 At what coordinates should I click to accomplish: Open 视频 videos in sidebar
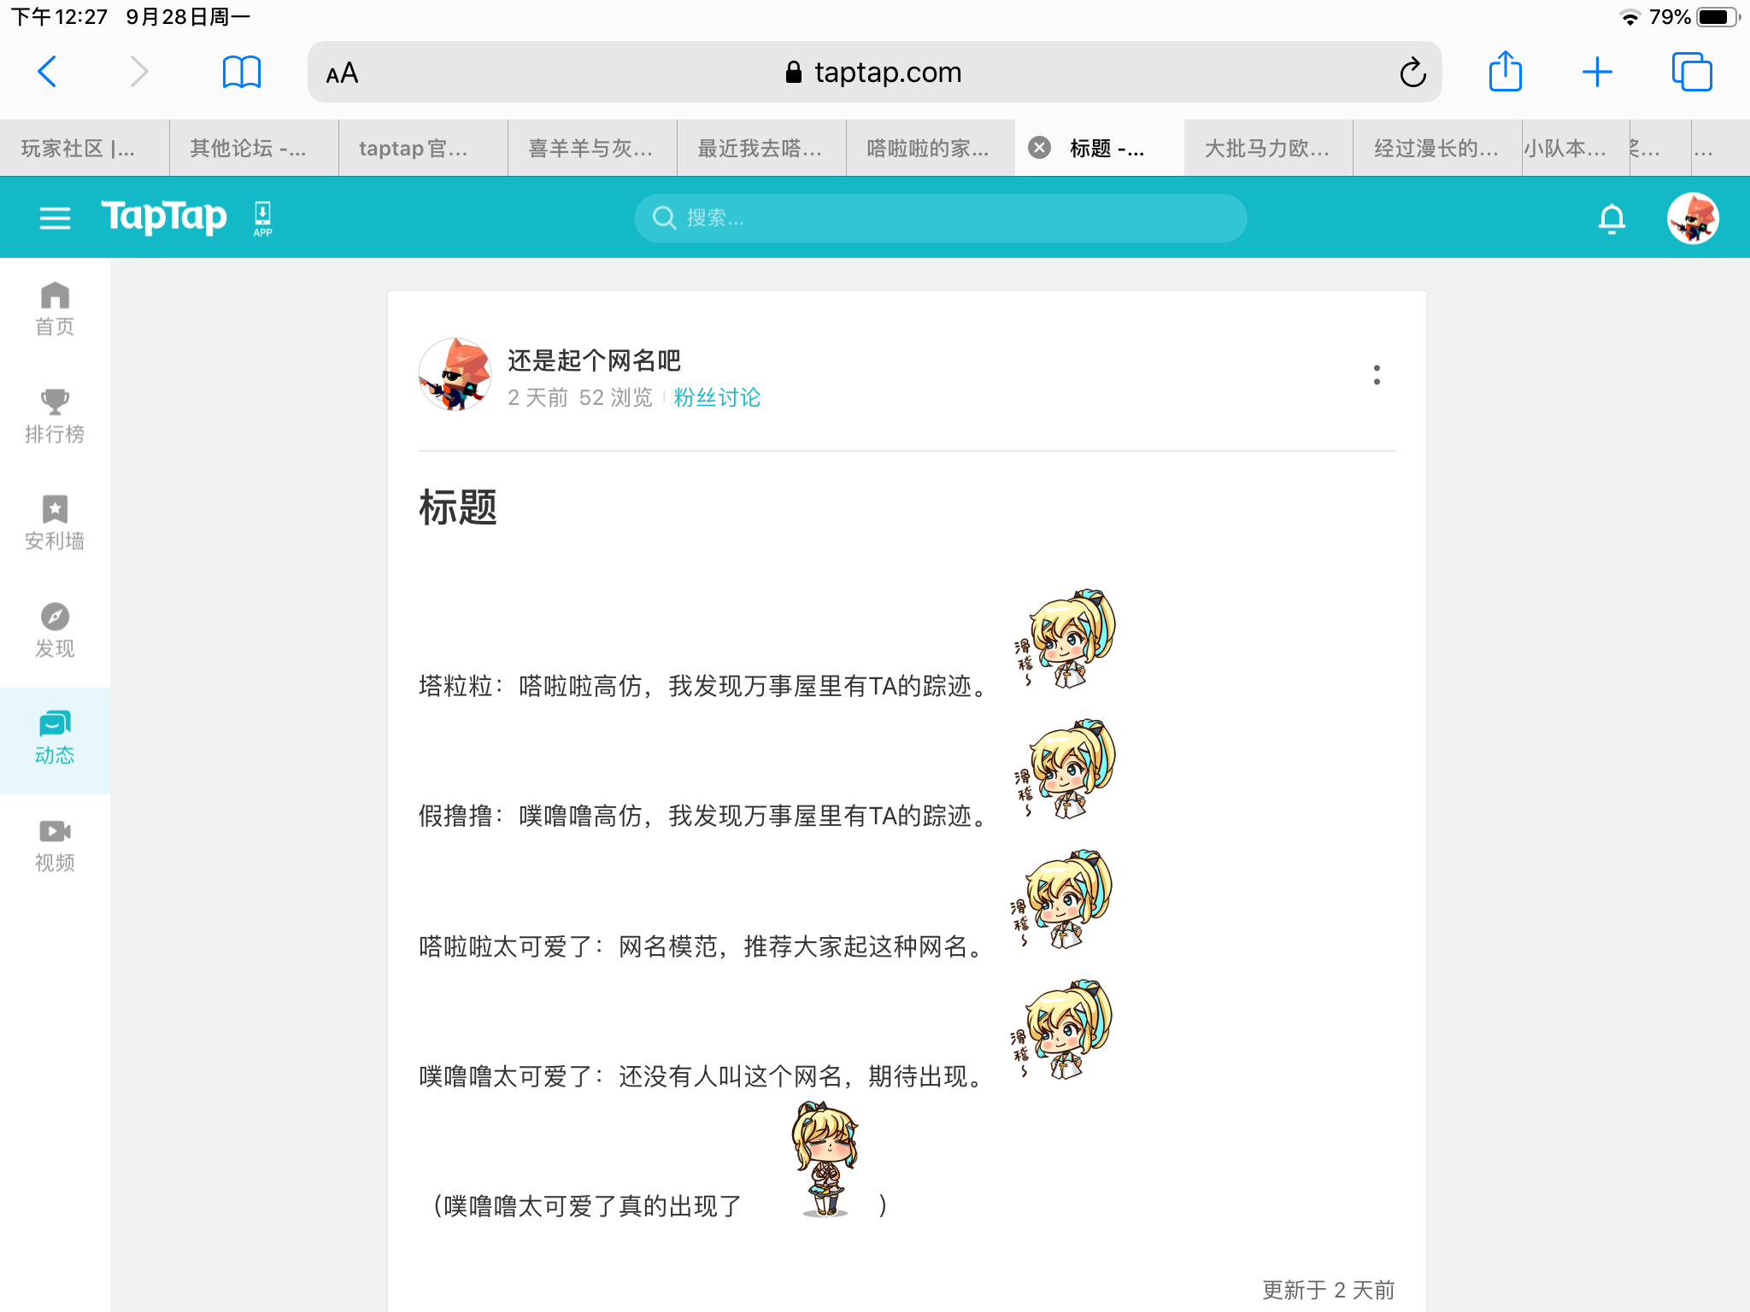55,846
